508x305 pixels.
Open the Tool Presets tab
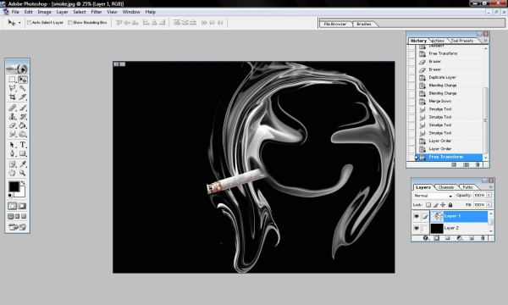(x=462, y=41)
